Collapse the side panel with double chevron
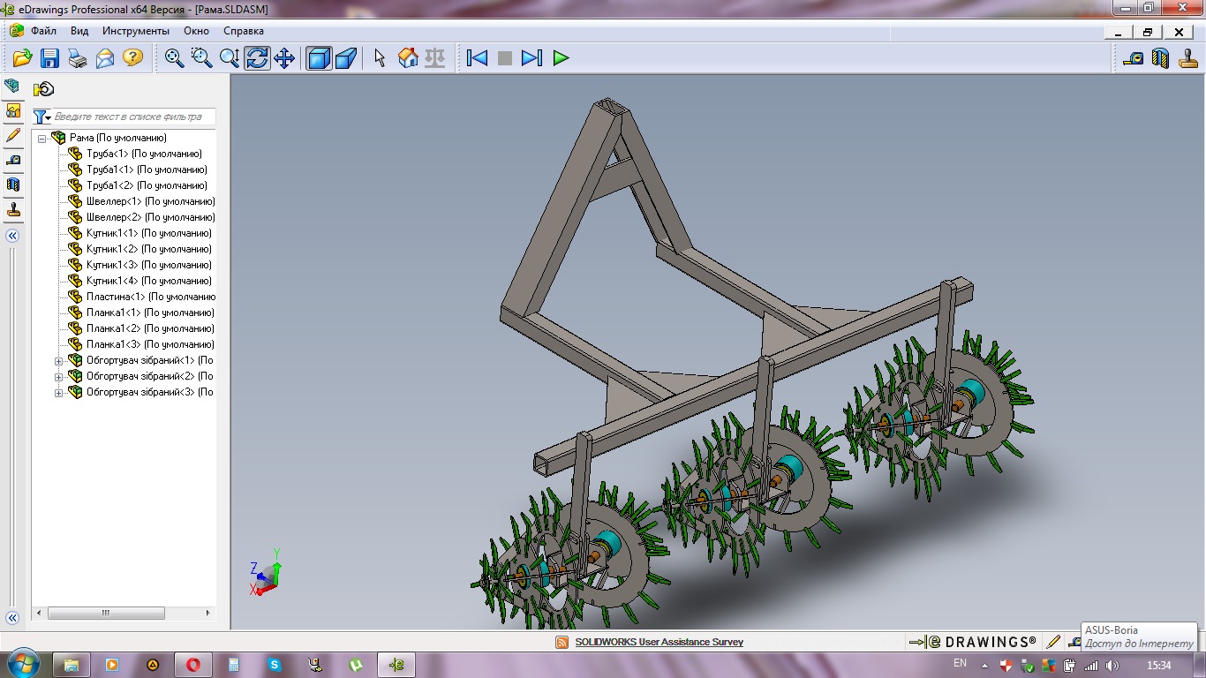The width and height of the screenshot is (1206, 678). click(12, 236)
